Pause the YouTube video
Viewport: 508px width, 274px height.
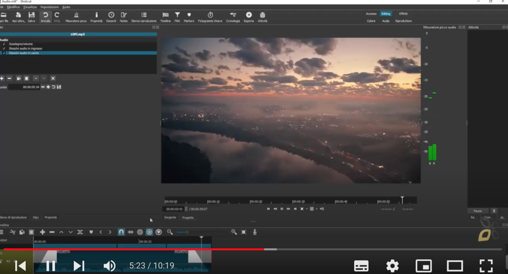pyautogui.click(x=51, y=266)
